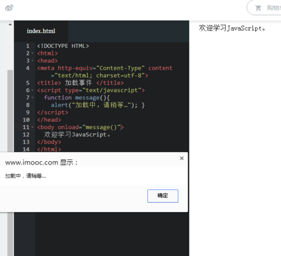Click the shopping cart icon
This screenshot has height=256, width=281.
(258, 8)
